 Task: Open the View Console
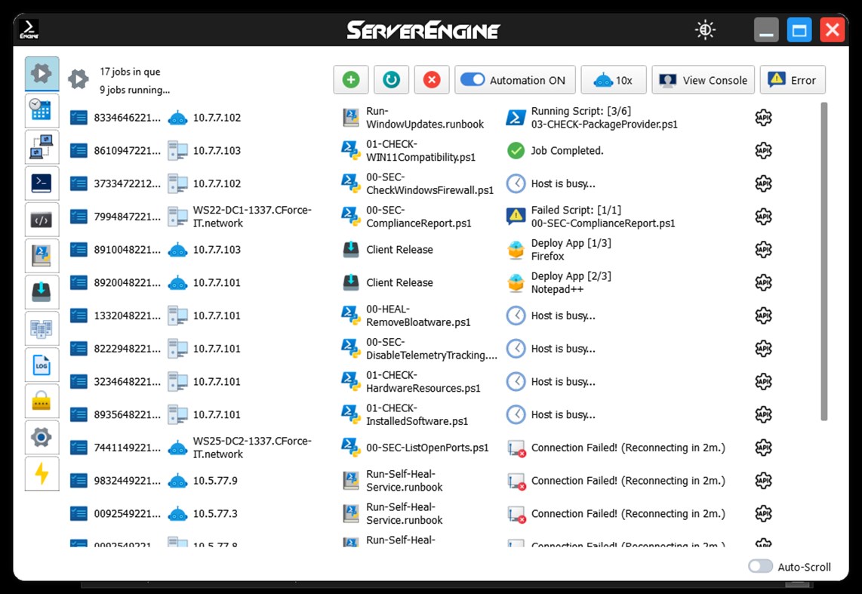point(703,79)
